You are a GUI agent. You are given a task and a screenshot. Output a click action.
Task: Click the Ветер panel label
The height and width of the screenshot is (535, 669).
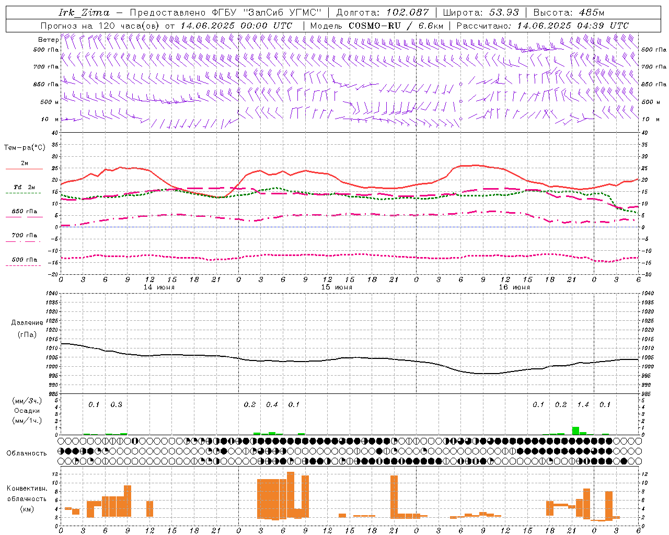click(48, 40)
